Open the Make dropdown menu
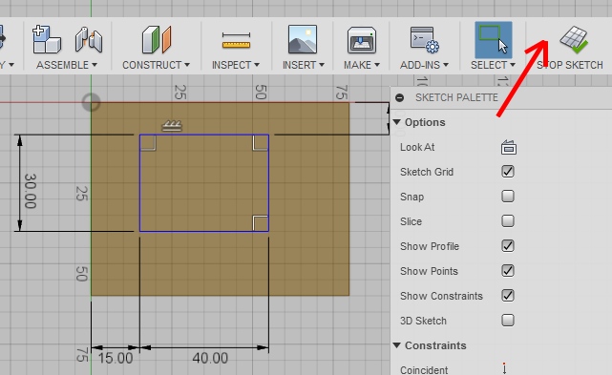Viewport: 612px width, 375px height. click(362, 65)
